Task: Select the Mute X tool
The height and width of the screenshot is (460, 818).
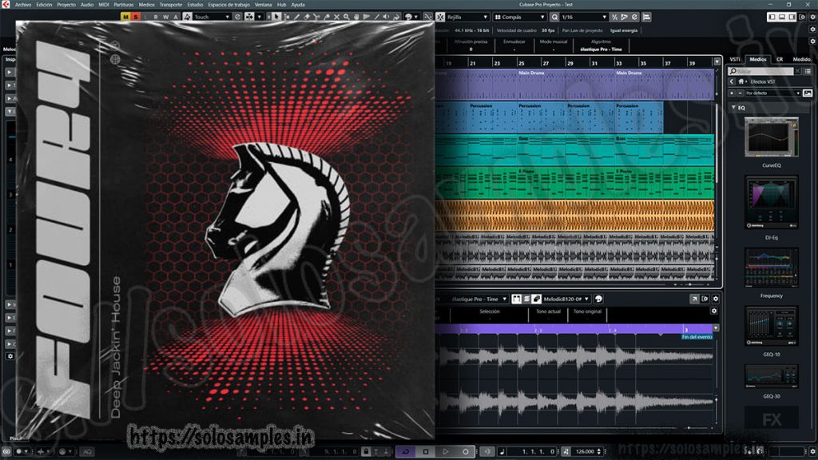Action: click(336, 17)
